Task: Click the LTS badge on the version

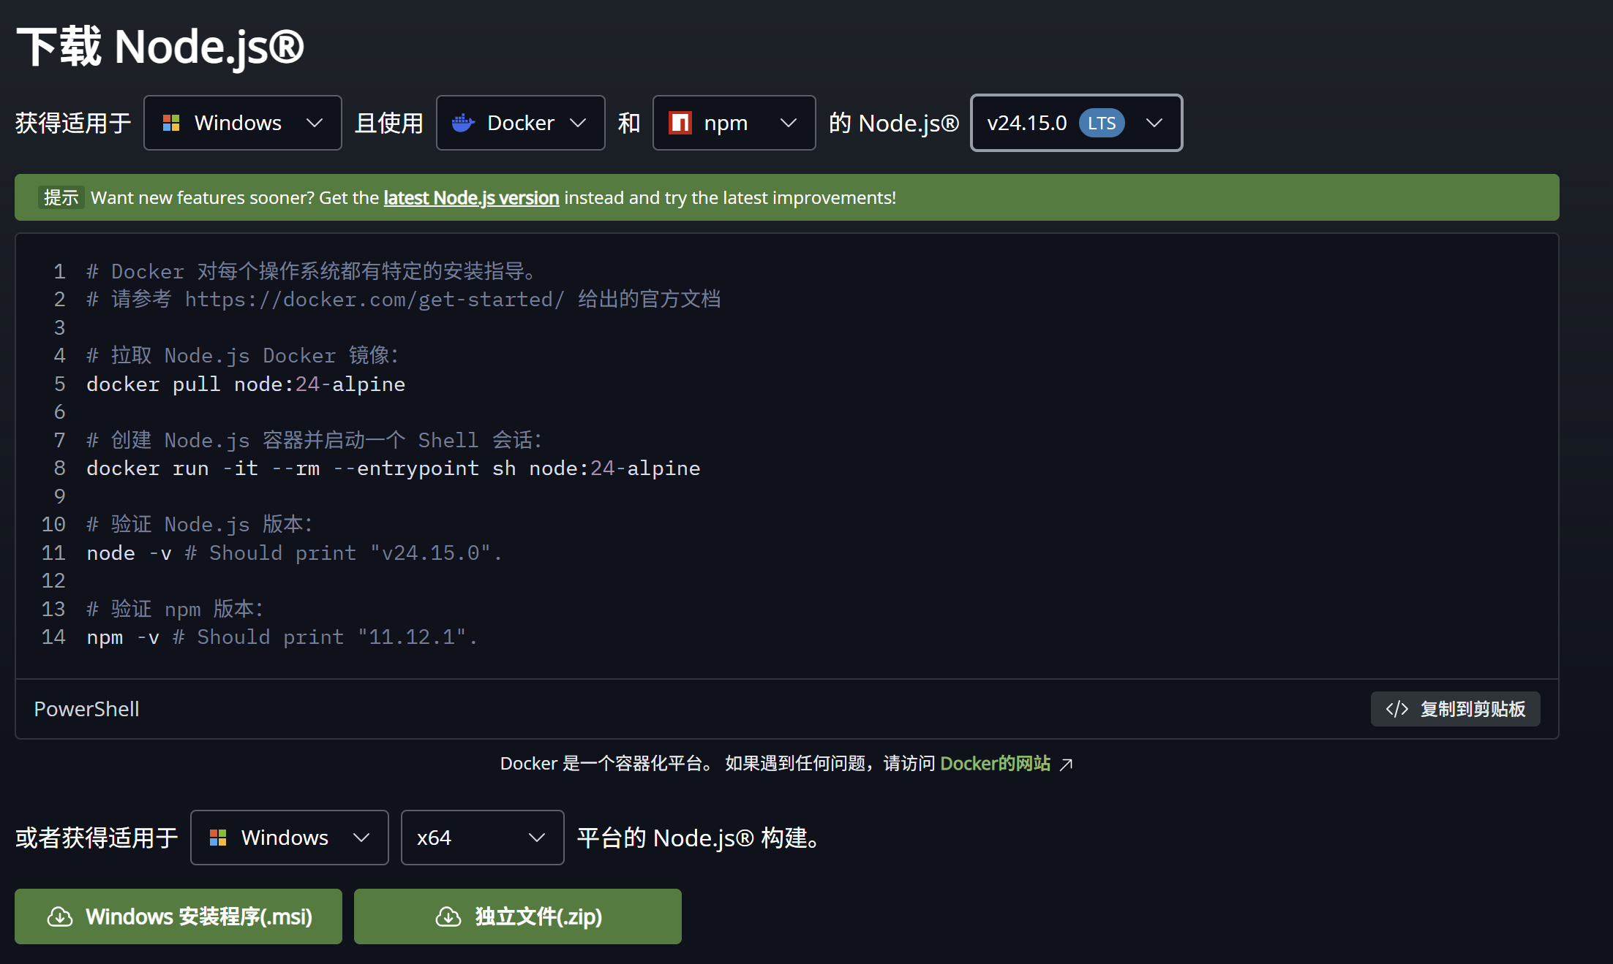Action: click(1102, 123)
